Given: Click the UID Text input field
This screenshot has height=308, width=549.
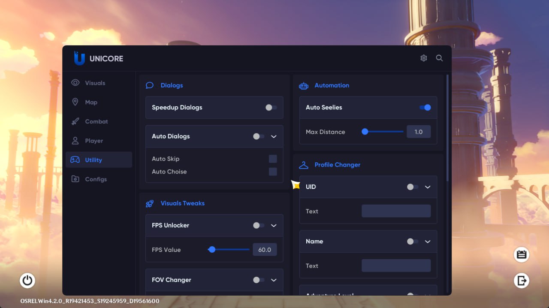Looking at the screenshot, I should [x=396, y=211].
